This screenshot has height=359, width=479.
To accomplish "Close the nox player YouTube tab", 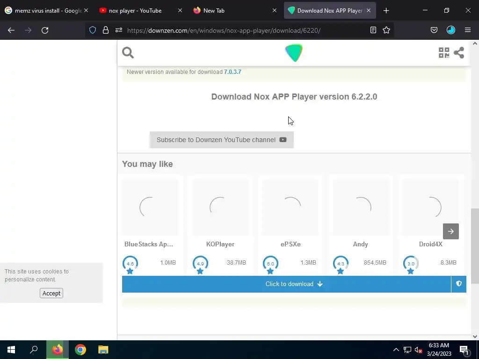I will pos(180,10).
